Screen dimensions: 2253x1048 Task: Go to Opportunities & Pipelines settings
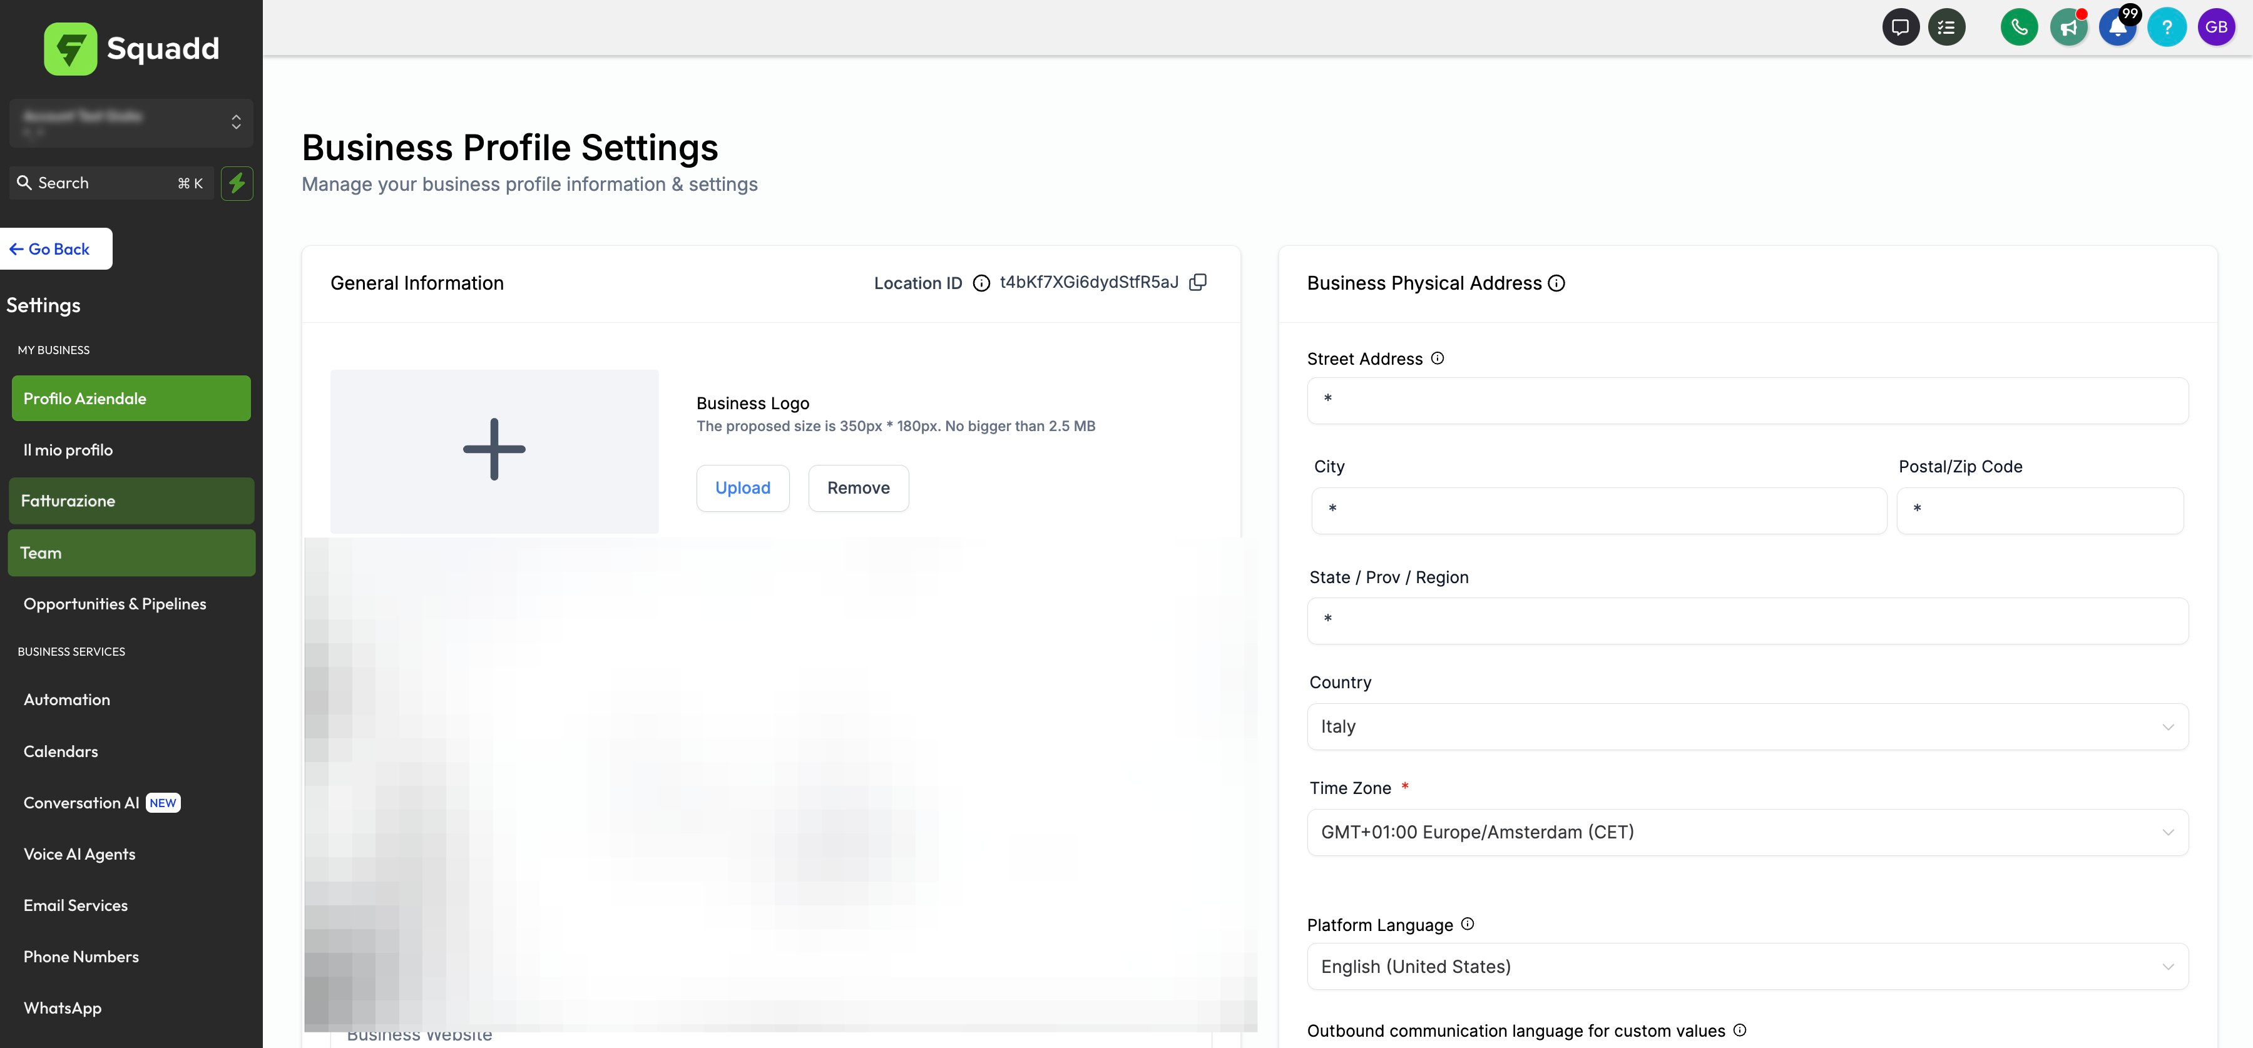115,604
